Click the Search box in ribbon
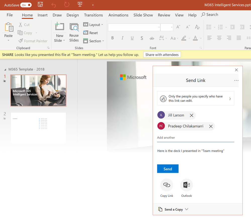Viewport: 251px width, 223px height. pos(210,15)
